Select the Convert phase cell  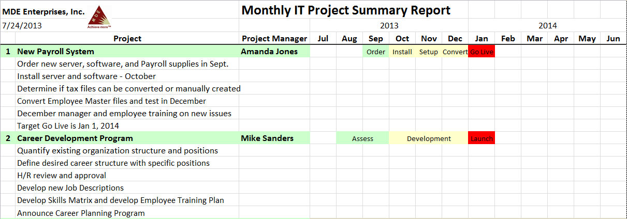tap(455, 52)
